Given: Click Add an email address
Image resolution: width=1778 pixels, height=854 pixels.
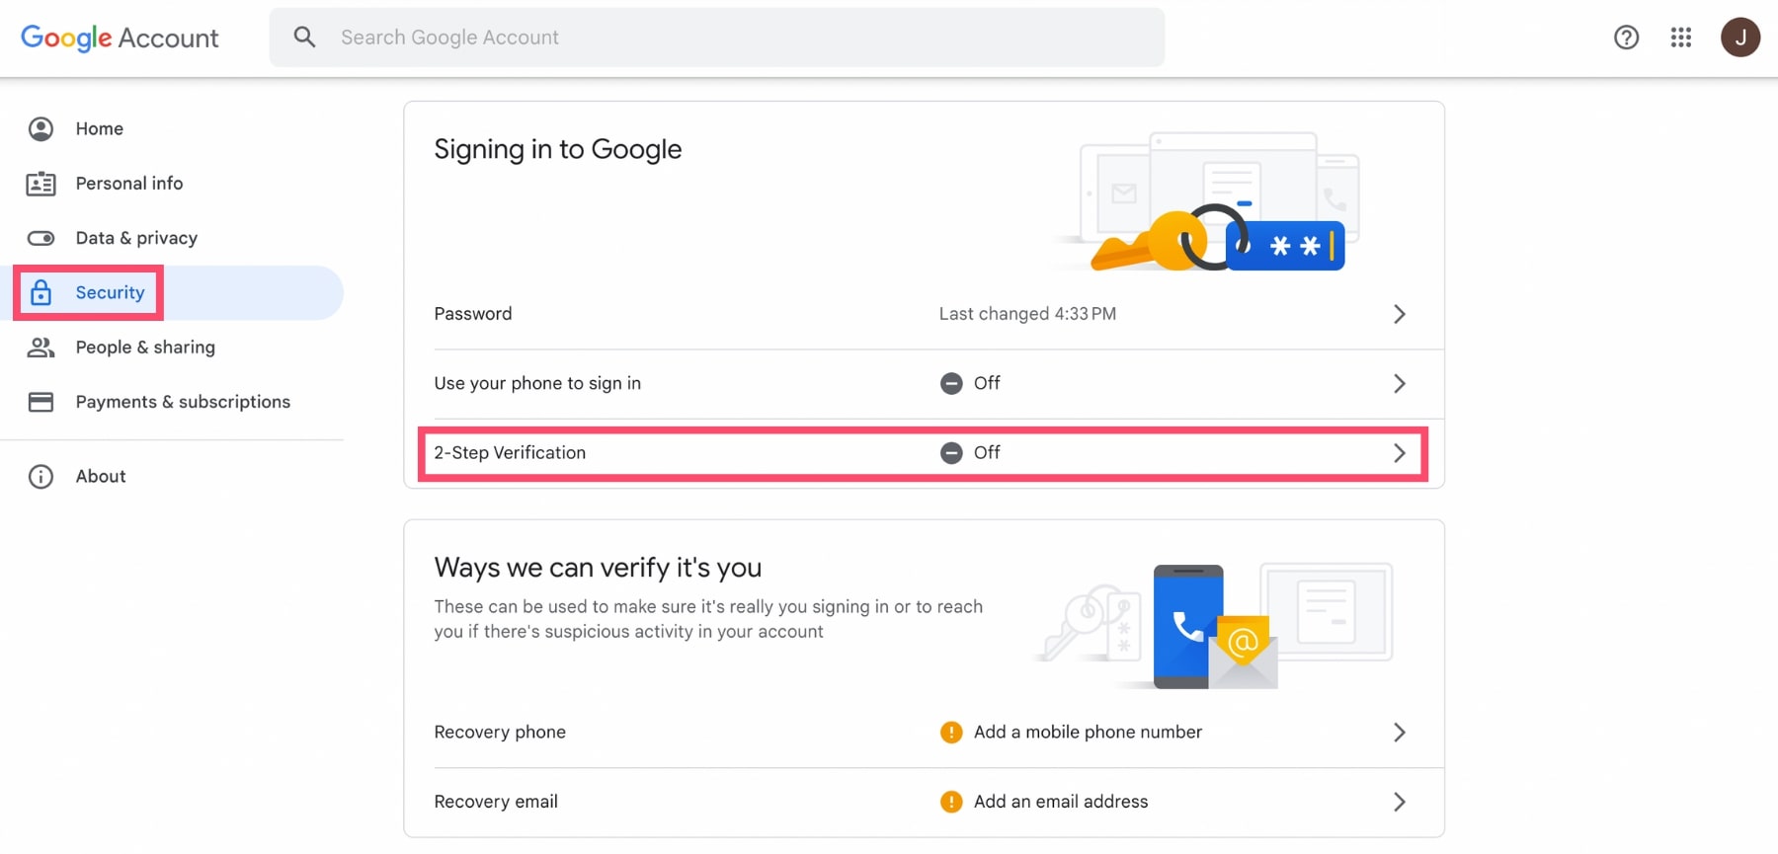Looking at the screenshot, I should pyautogui.click(x=1060, y=802).
